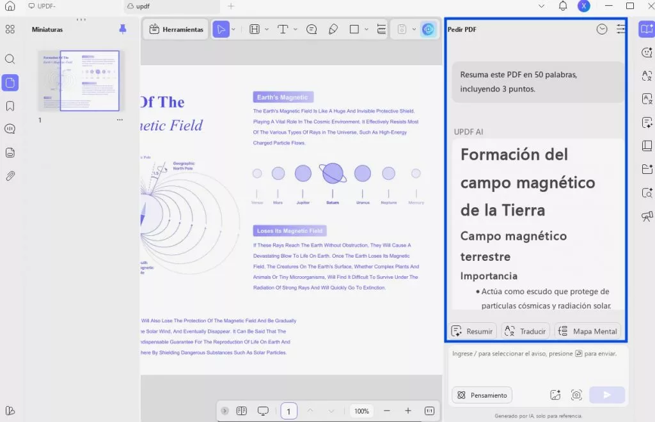Click the stacked-lines tool after the shape dropdown

coord(381,29)
